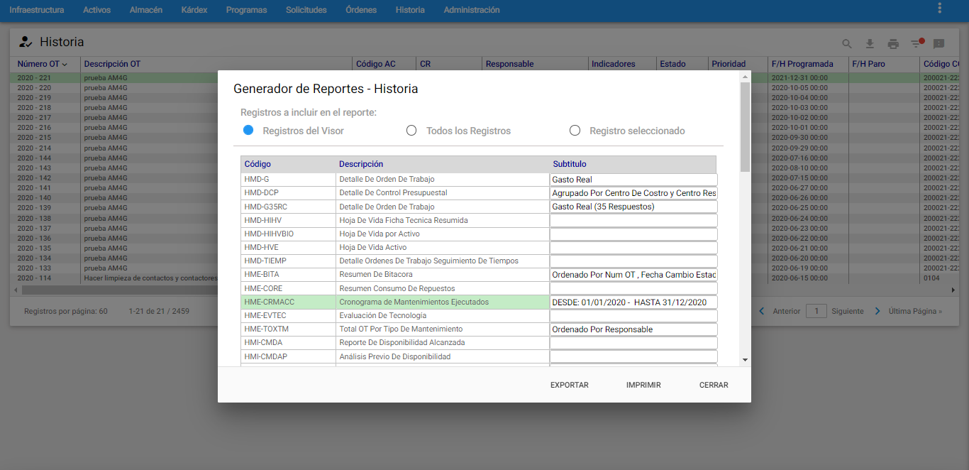Select background row 2020 - 221
Screen dimensions: 969x470
click(x=113, y=77)
